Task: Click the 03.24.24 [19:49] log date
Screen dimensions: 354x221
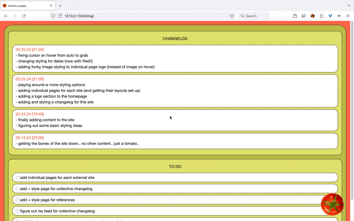Action: click(30, 114)
